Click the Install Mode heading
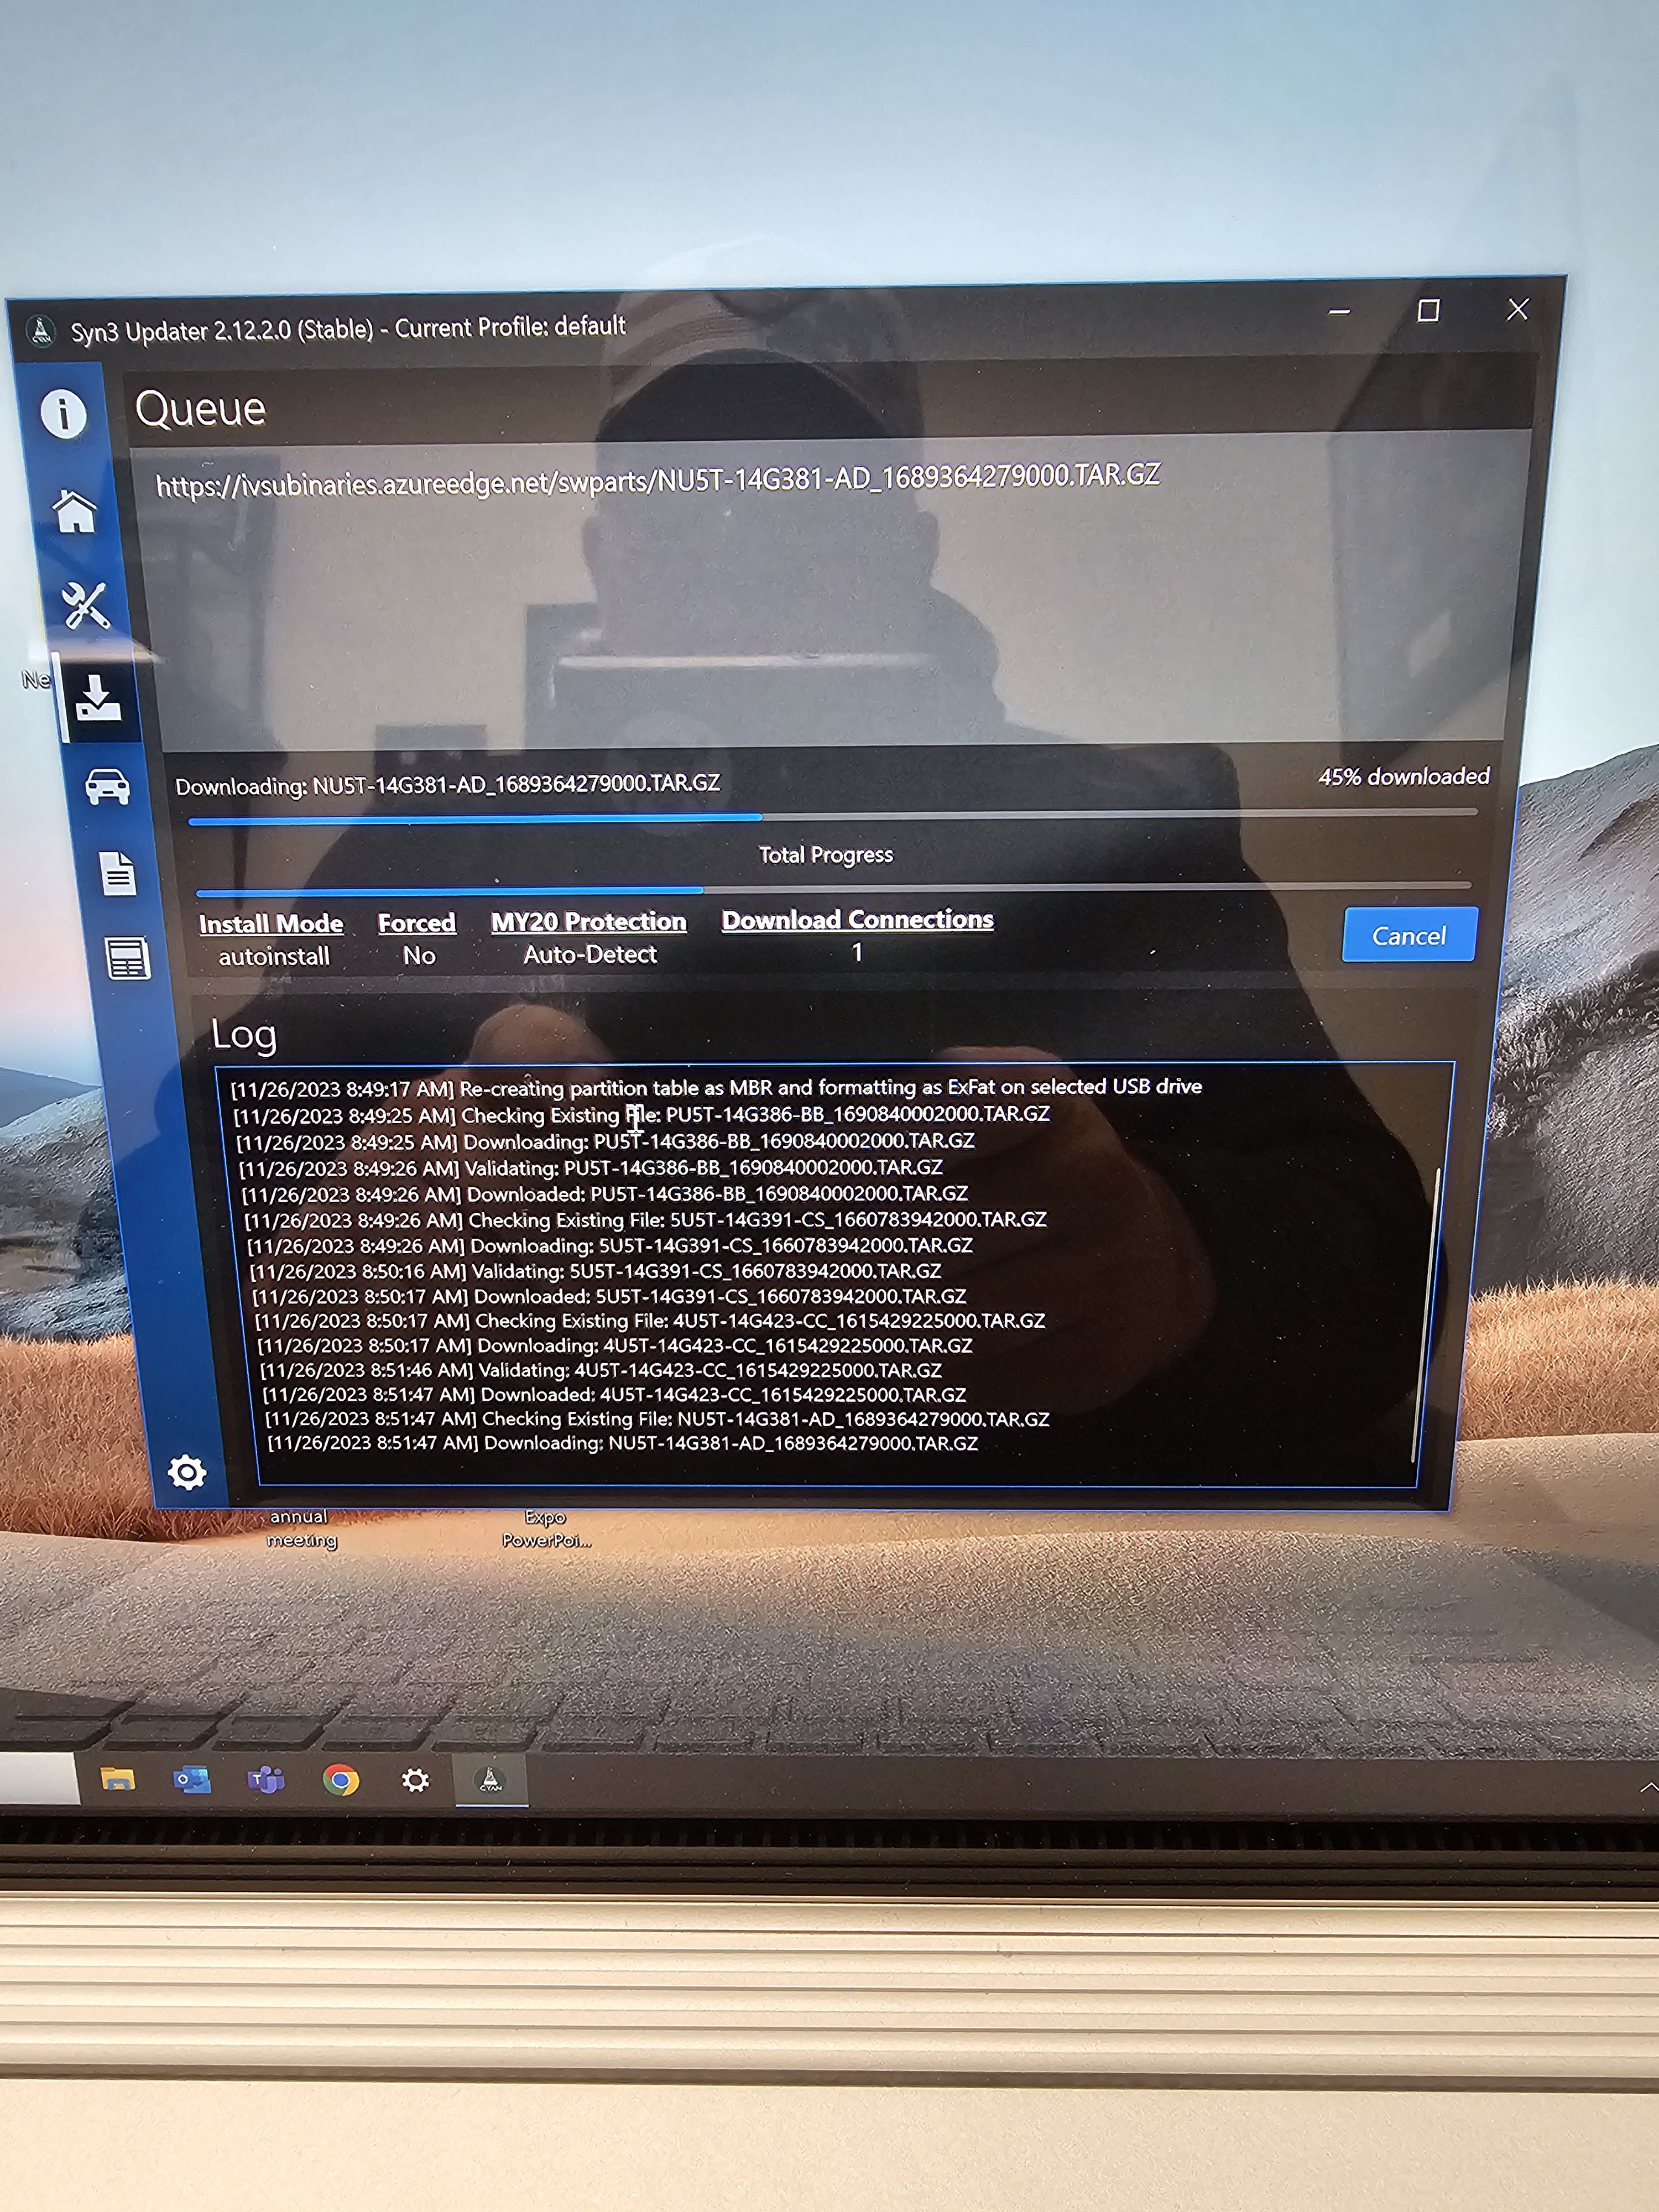The height and width of the screenshot is (2212, 1659). (x=271, y=923)
